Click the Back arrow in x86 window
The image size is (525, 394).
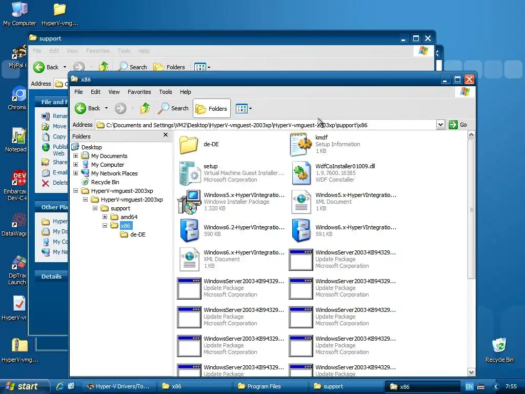point(80,108)
